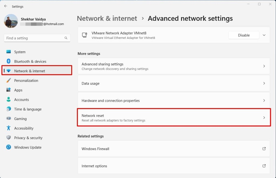The height and width of the screenshot is (178, 276).
Task: Click the Bluetooth icon in the sidebar
Action: [x=8, y=61]
